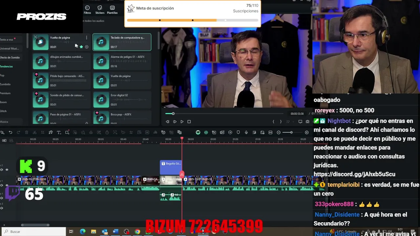Record voiceover with the microphone icon

point(246,132)
